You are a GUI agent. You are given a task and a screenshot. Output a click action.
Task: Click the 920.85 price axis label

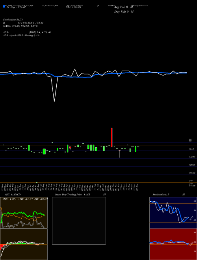[x=192, y=165]
